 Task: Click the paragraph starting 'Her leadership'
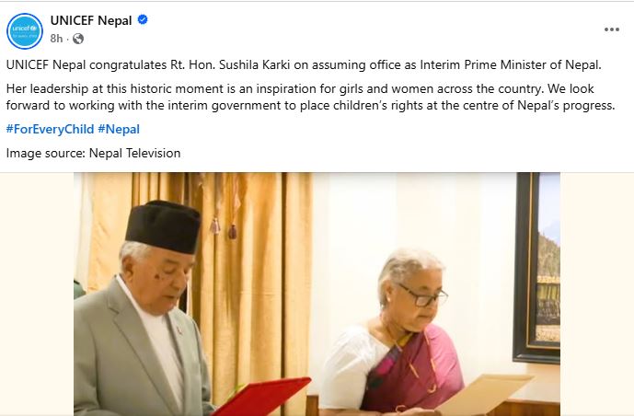tap(310, 97)
